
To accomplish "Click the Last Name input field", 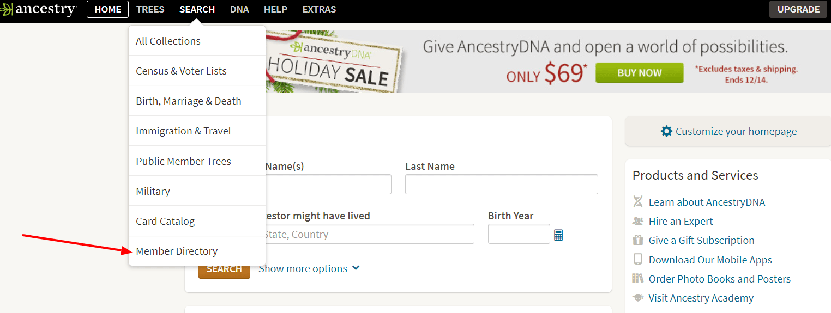I will pyautogui.click(x=501, y=185).
